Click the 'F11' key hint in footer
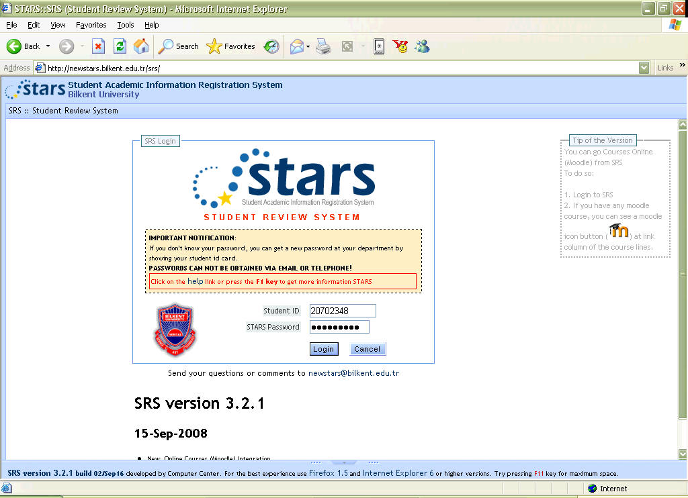This screenshot has width=688, height=498. (538, 474)
